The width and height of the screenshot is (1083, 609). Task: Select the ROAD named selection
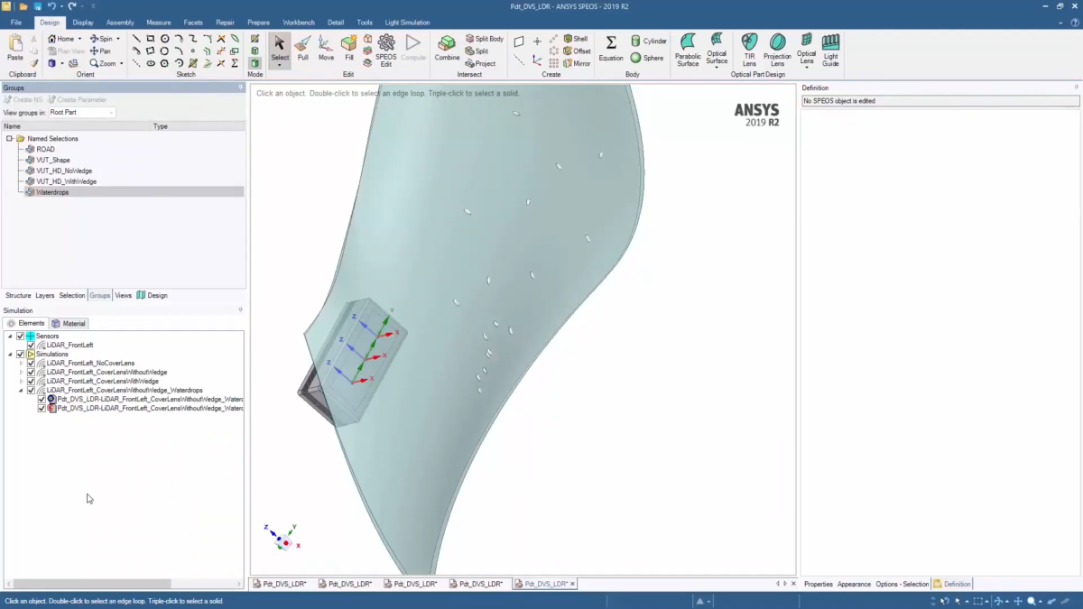[45, 149]
